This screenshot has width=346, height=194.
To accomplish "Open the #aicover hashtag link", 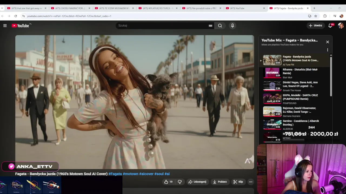I will 146,174.
